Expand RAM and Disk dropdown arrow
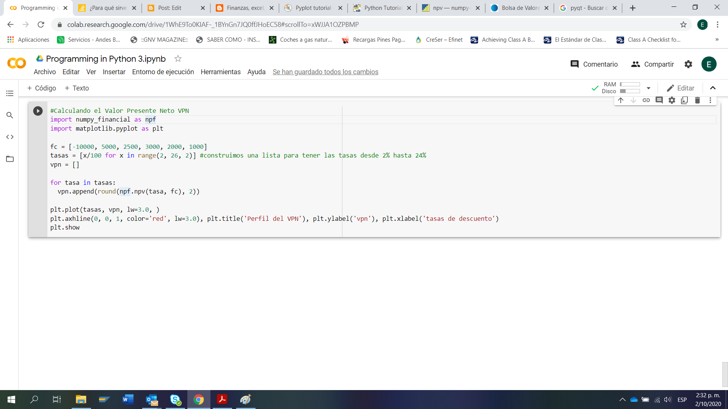728x409 pixels. (649, 88)
